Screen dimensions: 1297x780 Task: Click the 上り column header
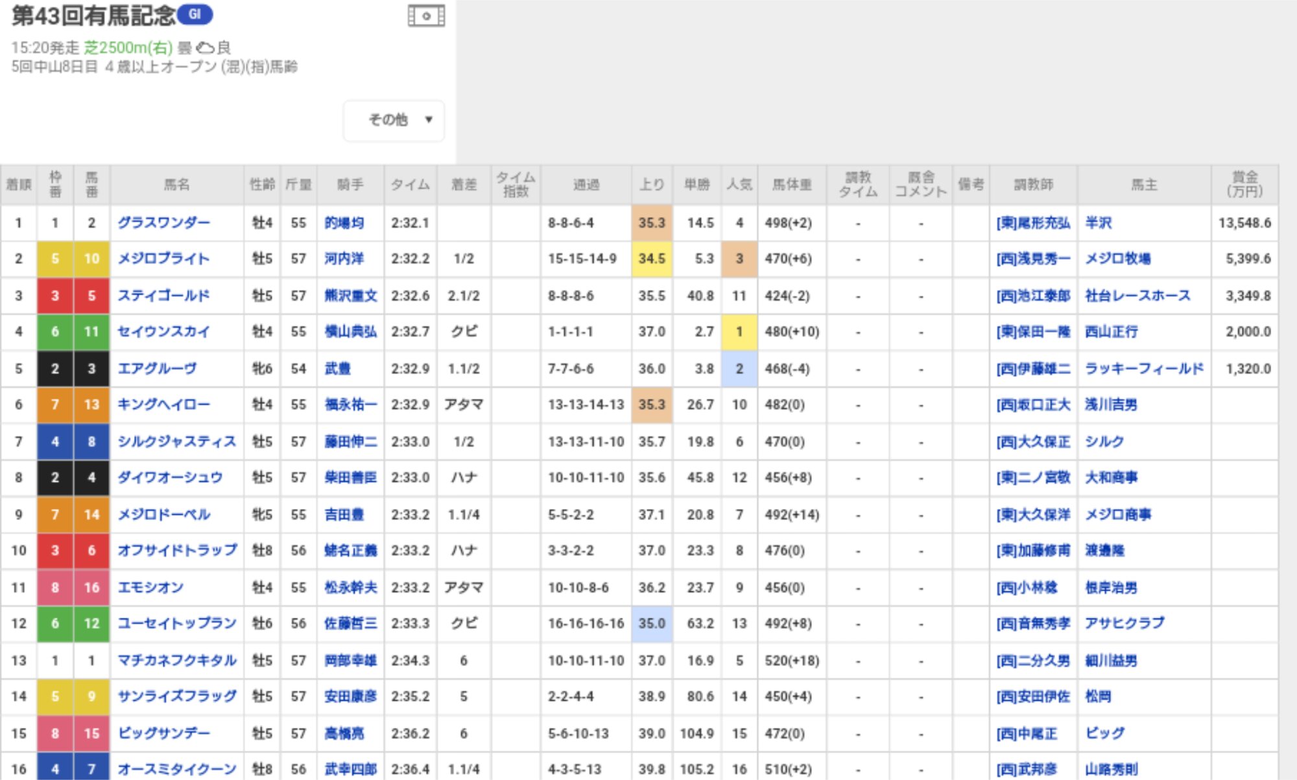(x=652, y=185)
